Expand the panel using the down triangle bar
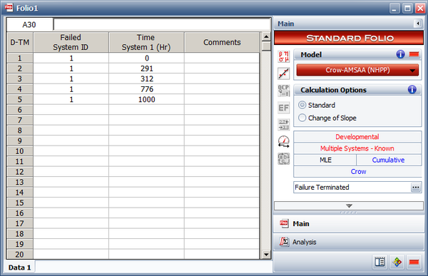The height and width of the screenshot is (276, 428). tap(349, 205)
